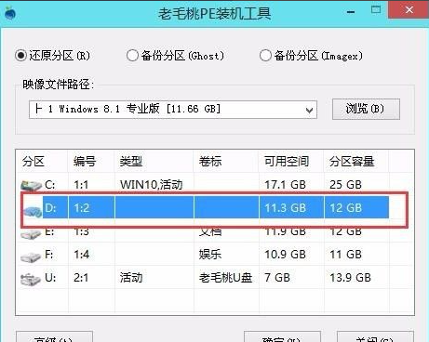Select the C: drive icon
The image size is (429, 342).
(31, 185)
